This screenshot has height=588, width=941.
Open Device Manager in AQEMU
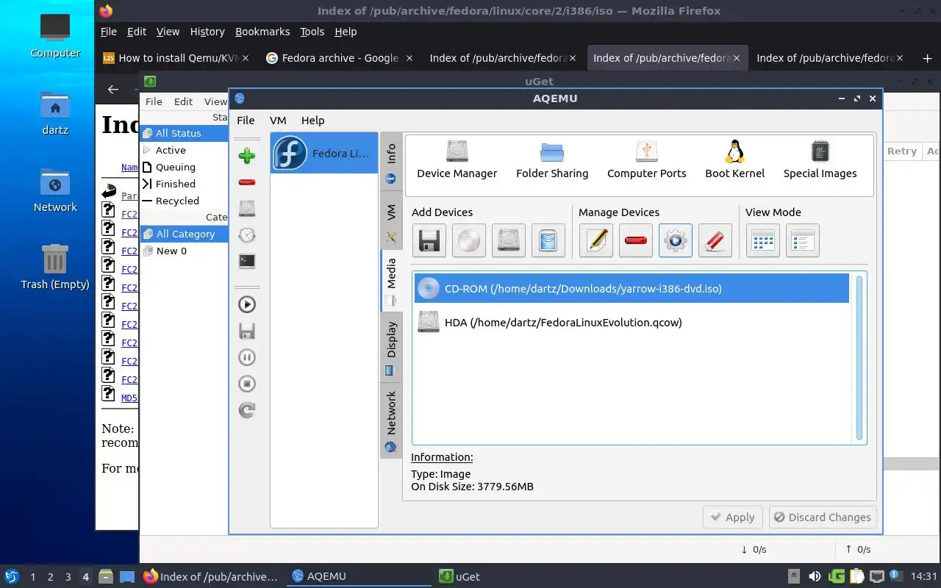pyautogui.click(x=457, y=160)
